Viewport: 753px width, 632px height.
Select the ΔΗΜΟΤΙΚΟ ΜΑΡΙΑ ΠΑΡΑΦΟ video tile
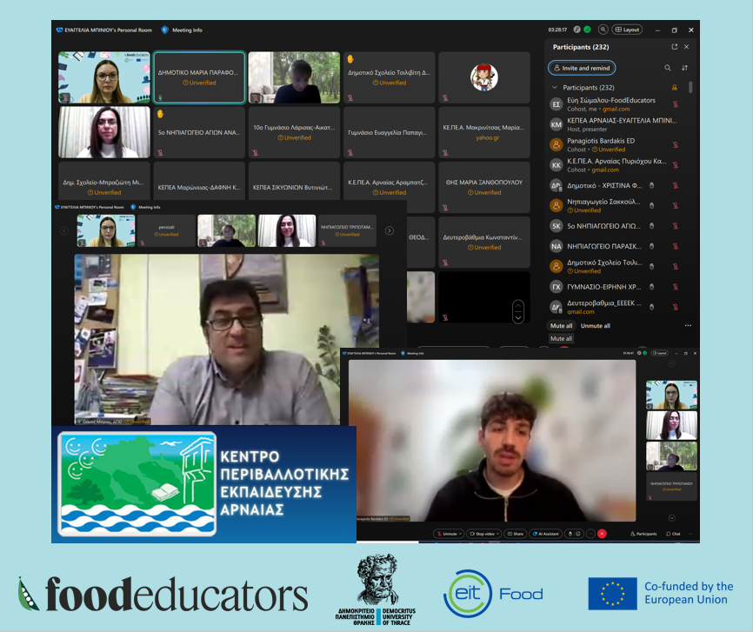199,77
